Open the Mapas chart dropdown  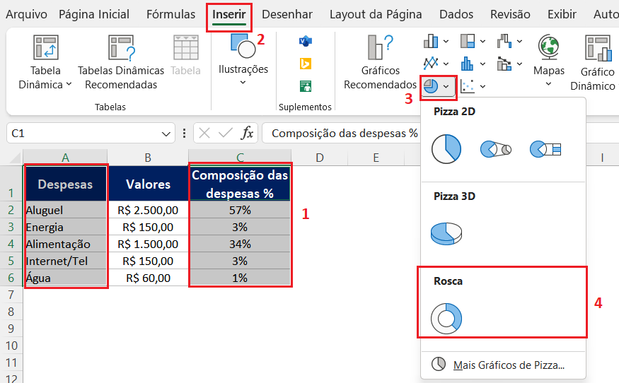(x=548, y=83)
